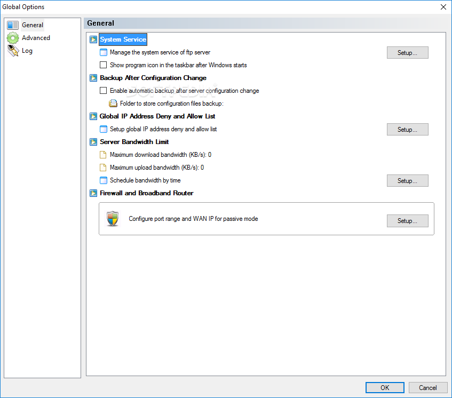Click 'Schedule bandwidth by time' text
Viewport: 452px width, 398px height.
pyautogui.click(x=145, y=180)
